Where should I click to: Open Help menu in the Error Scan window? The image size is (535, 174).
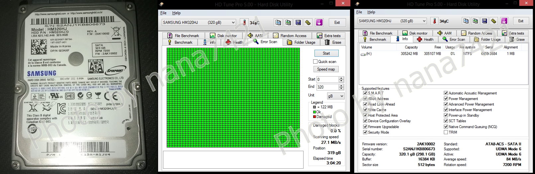click(x=176, y=13)
